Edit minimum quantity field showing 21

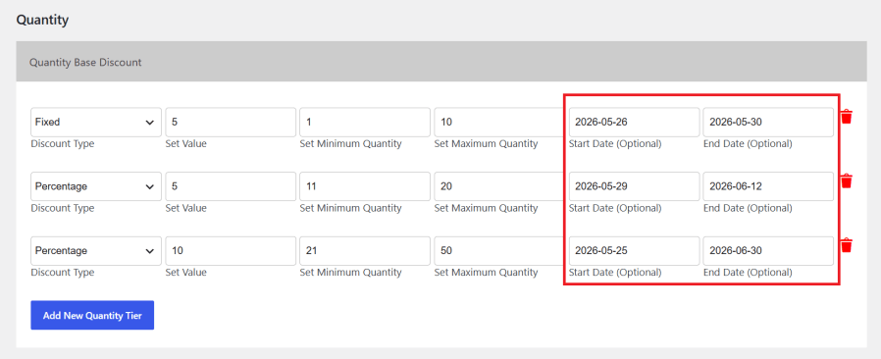click(x=365, y=250)
